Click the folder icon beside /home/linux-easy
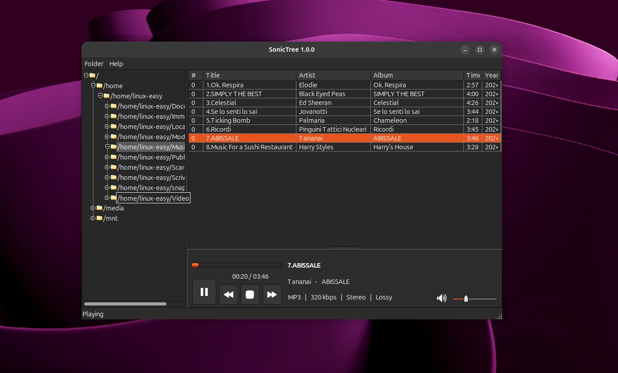 106,96
